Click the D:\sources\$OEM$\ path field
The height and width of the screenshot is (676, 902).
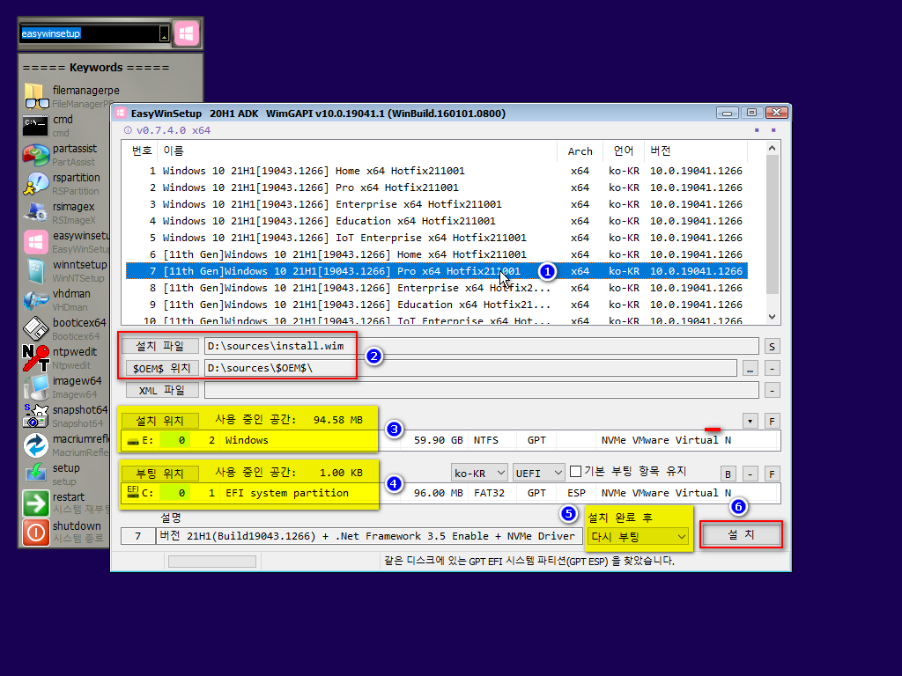pyautogui.click(x=470, y=368)
